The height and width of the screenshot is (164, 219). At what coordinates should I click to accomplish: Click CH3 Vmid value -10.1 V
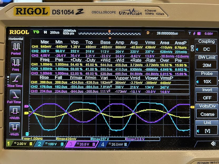135,92
